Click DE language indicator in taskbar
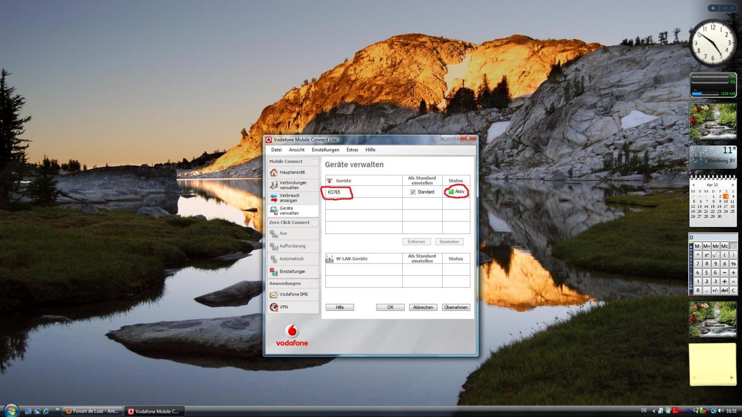Viewport: 742px width, 417px height. coord(644,411)
